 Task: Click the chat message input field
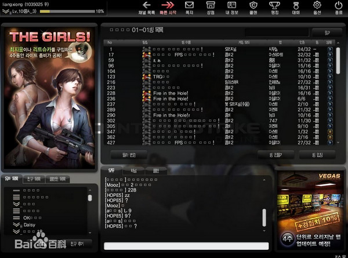pos(186,246)
